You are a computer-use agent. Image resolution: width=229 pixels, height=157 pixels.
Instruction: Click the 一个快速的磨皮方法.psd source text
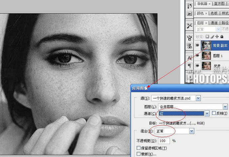pos(172,98)
